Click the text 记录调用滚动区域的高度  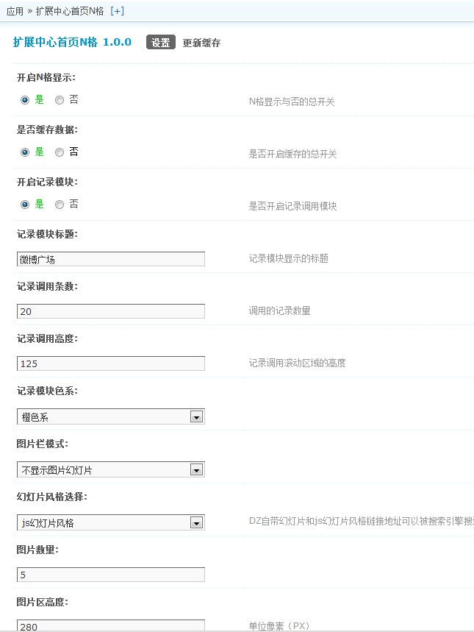[297, 363]
